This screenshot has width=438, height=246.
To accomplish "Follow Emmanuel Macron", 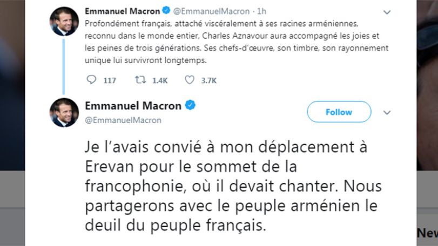I will coord(339,112).
